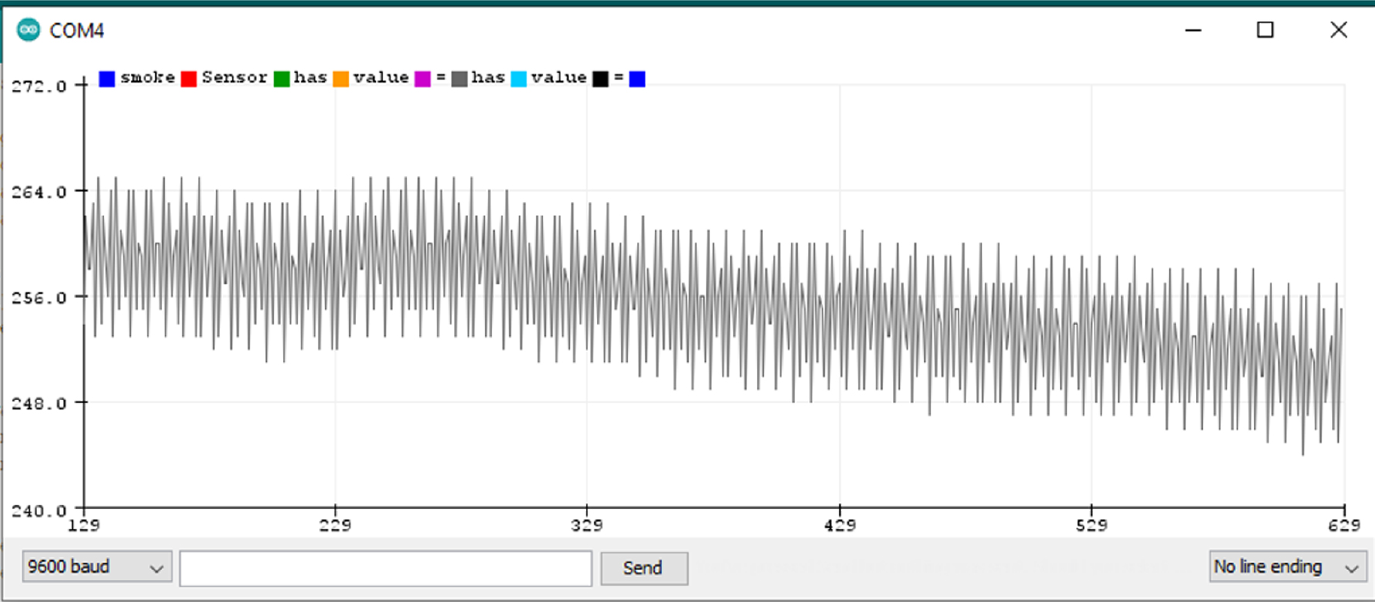Close the COM4 serial plotter window

tap(1338, 30)
